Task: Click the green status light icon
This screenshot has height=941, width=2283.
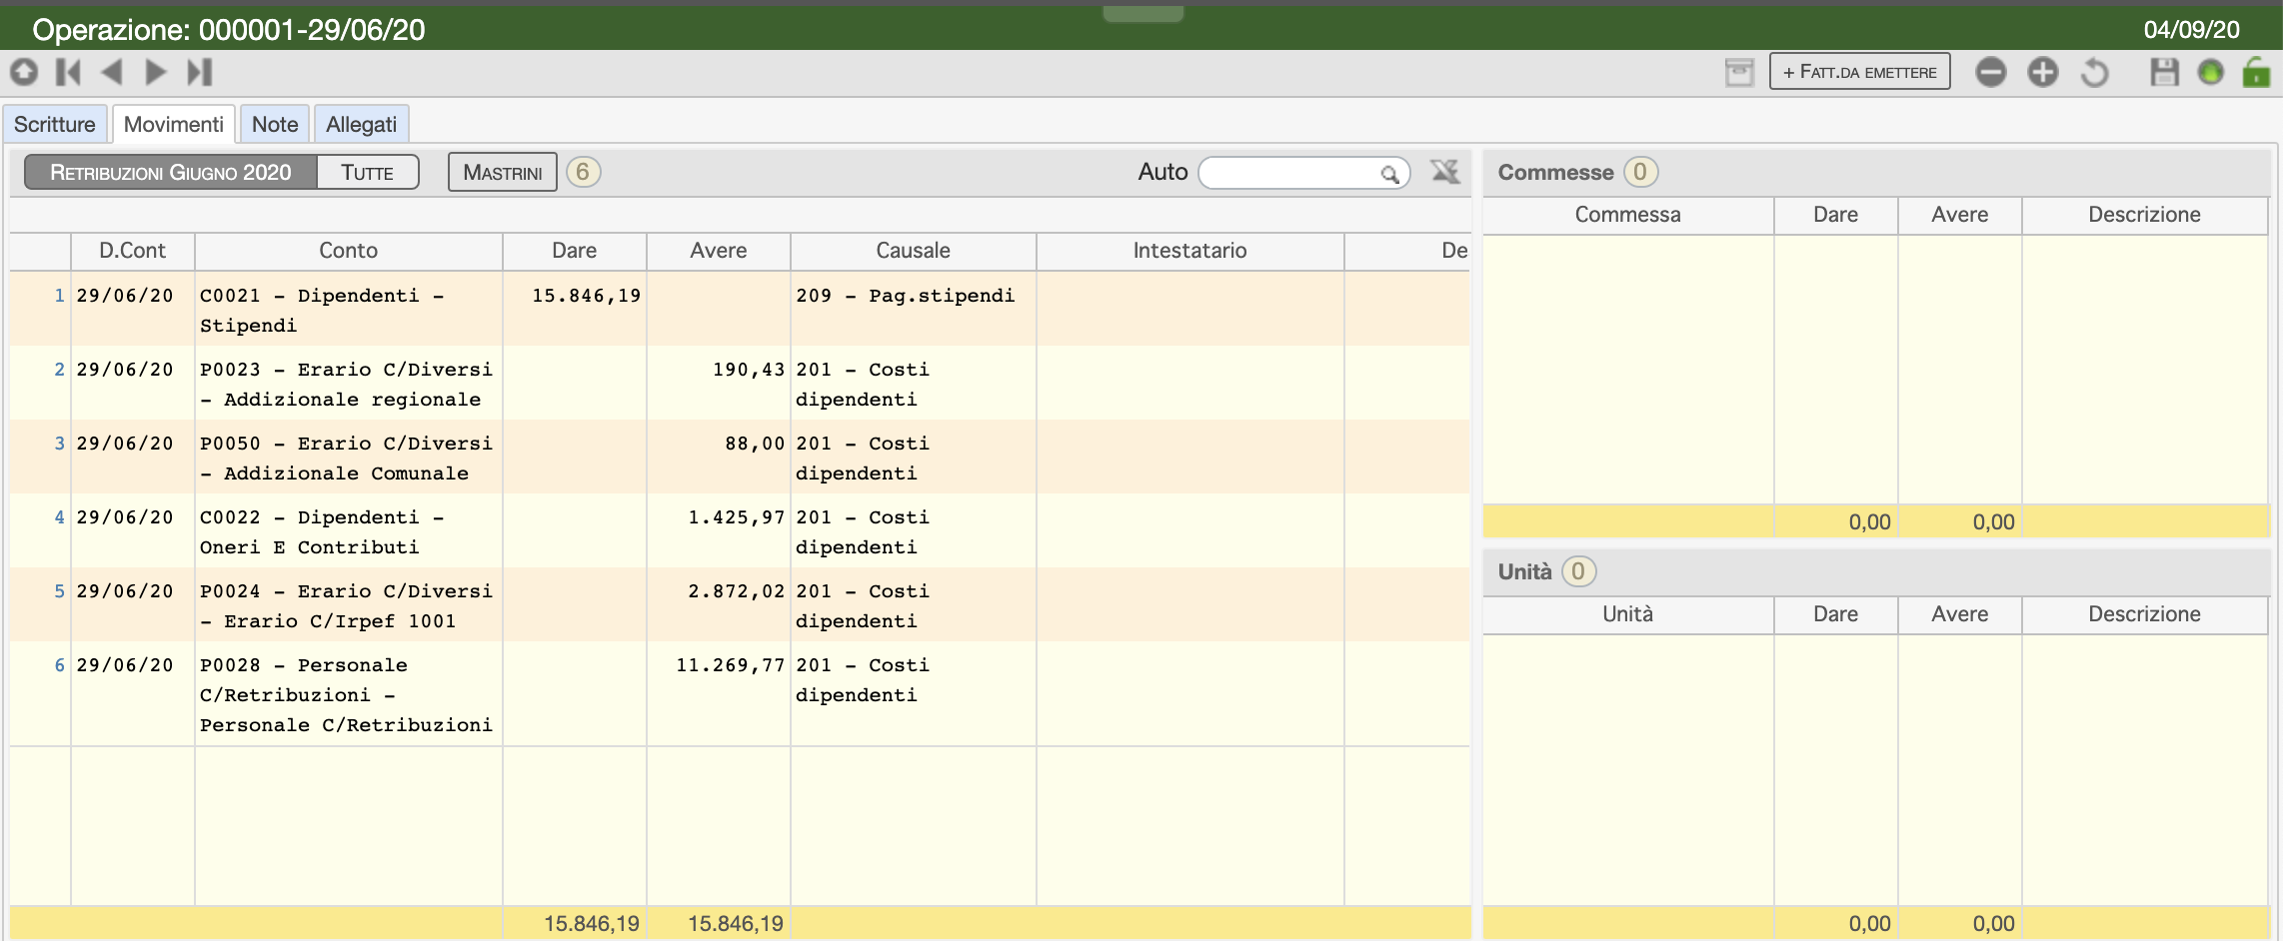Action: coord(2211,72)
